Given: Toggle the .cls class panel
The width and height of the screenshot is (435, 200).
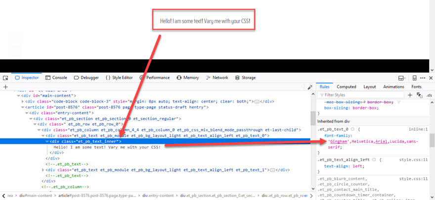Looking at the screenshot, I should coord(429,96).
